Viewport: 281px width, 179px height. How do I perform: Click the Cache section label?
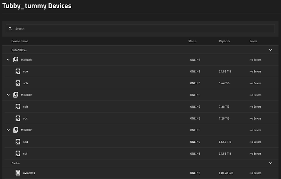coord(15,163)
